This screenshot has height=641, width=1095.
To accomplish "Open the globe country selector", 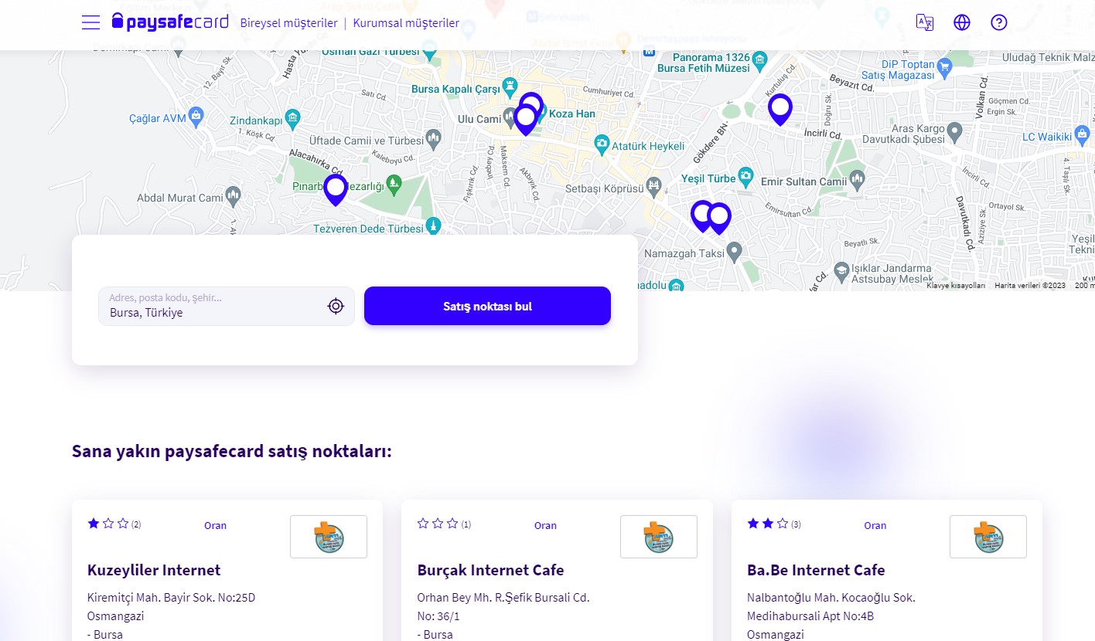I will pyautogui.click(x=962, y=22).
